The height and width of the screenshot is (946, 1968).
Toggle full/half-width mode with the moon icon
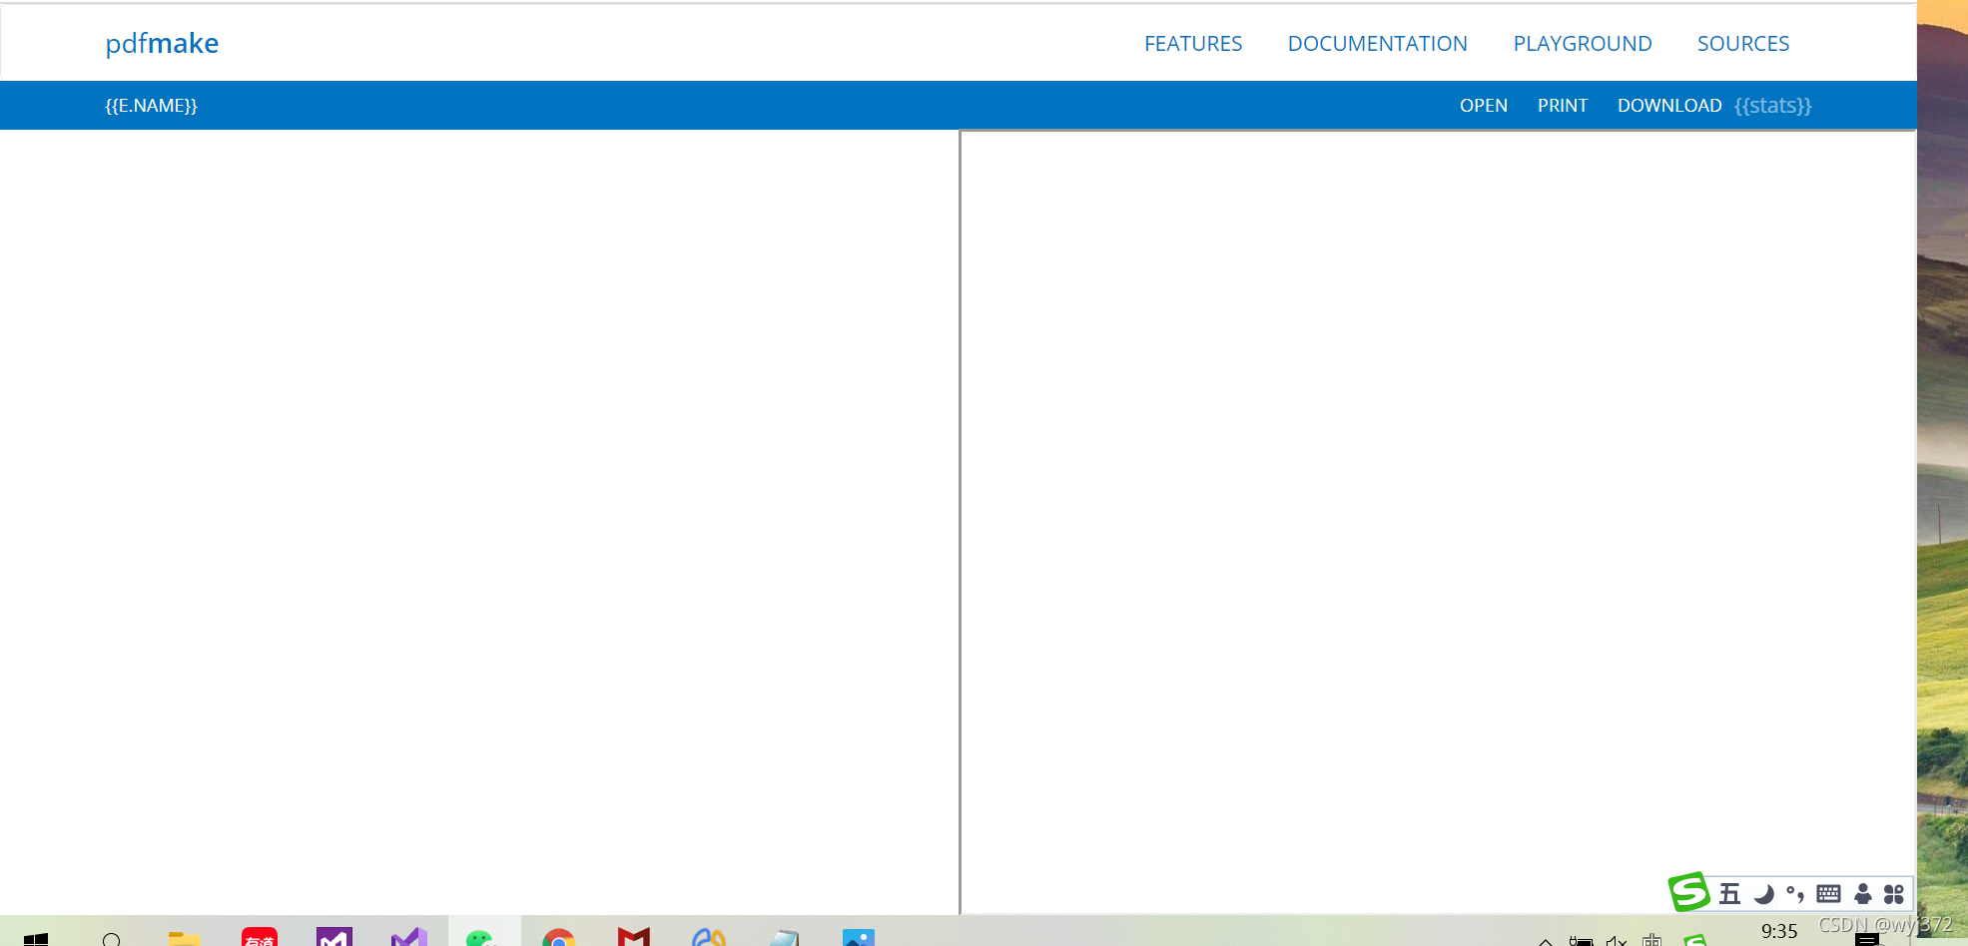pos(1763,893)
